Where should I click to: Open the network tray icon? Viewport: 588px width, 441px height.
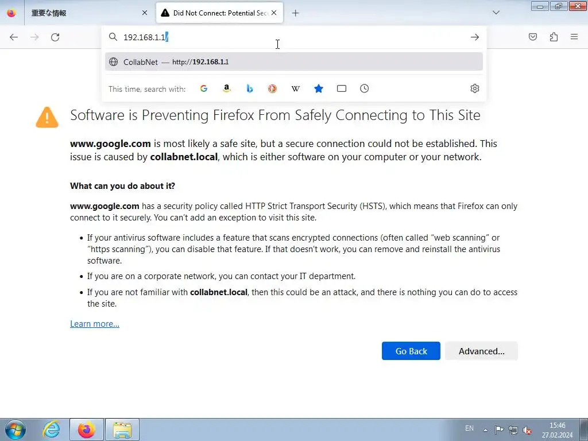point(513,430)
